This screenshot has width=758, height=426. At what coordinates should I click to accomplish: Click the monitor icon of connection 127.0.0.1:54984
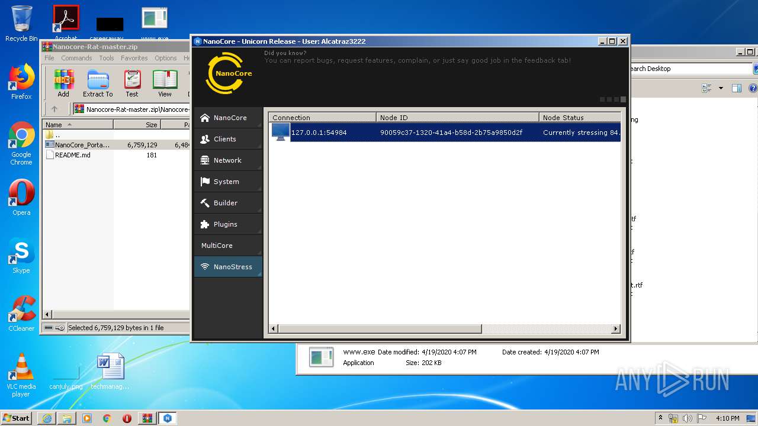280,132
